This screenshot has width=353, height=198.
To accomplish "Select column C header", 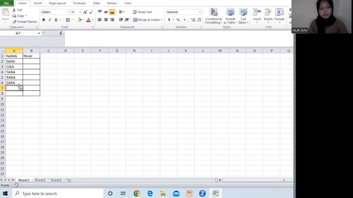I will click(x=49, y=51).
